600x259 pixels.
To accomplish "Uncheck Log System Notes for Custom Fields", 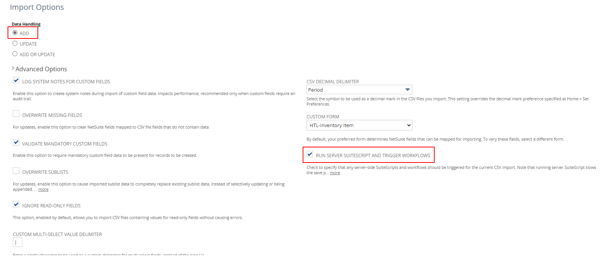I will coord(16,80).
